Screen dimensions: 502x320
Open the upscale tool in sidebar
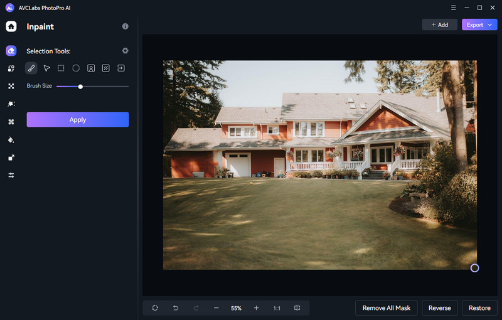tap(11, 157)
